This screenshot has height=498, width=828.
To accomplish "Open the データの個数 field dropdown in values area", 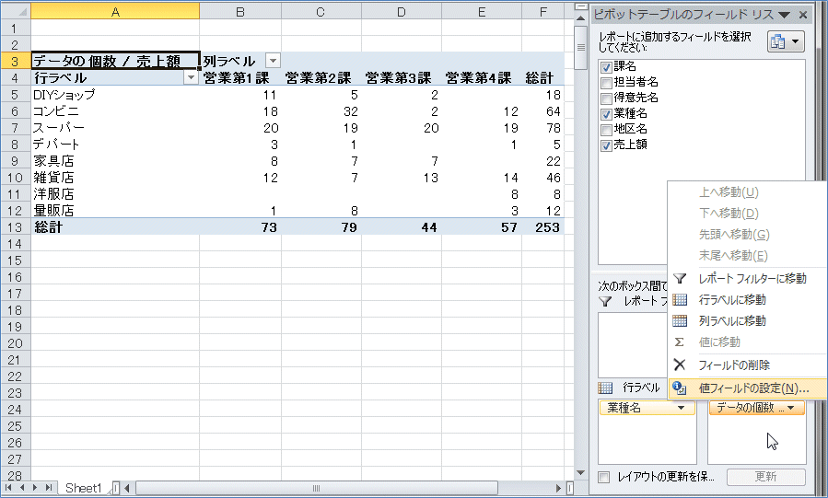I will 791,408.
